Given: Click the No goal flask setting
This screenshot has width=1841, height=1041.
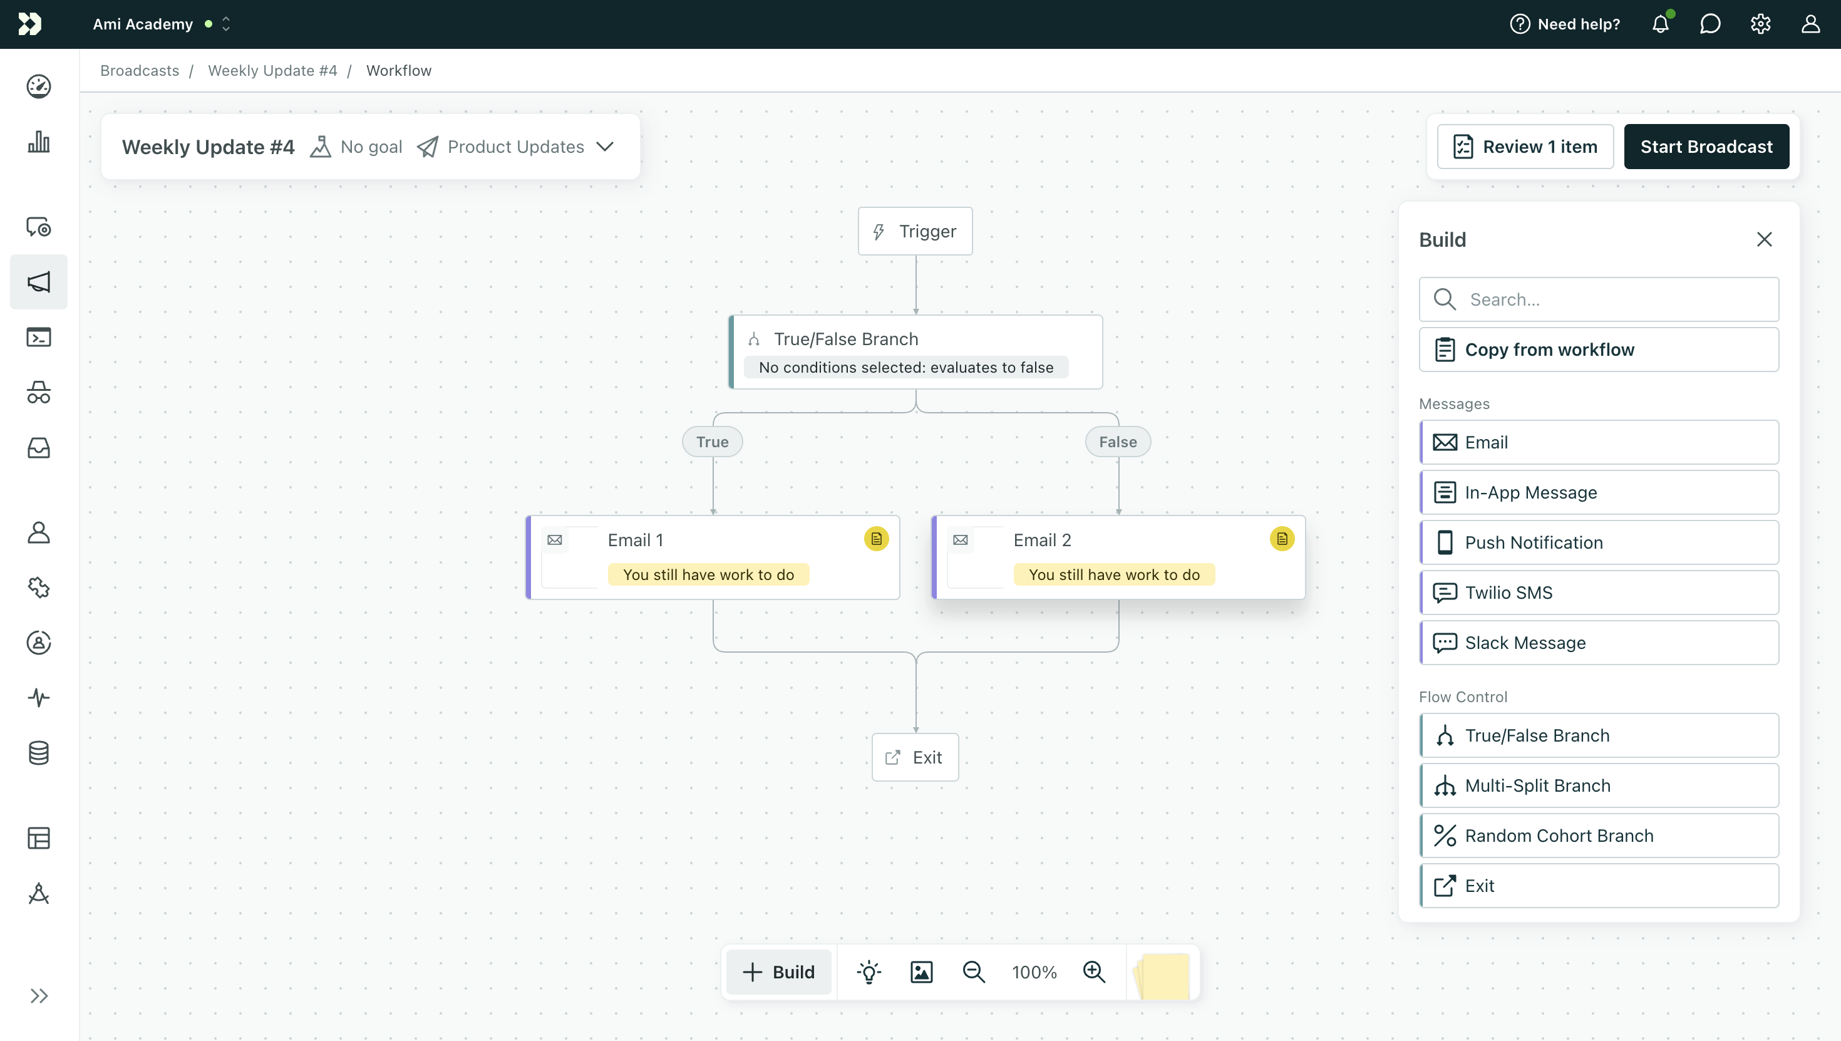Looking at the screenshot, I should (356, 147).
